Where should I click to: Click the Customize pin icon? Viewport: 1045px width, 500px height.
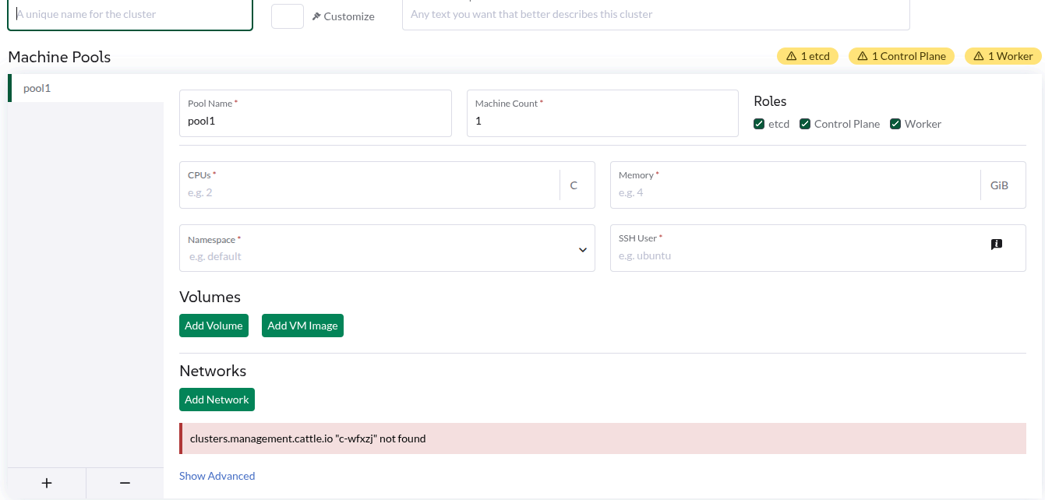316,16
